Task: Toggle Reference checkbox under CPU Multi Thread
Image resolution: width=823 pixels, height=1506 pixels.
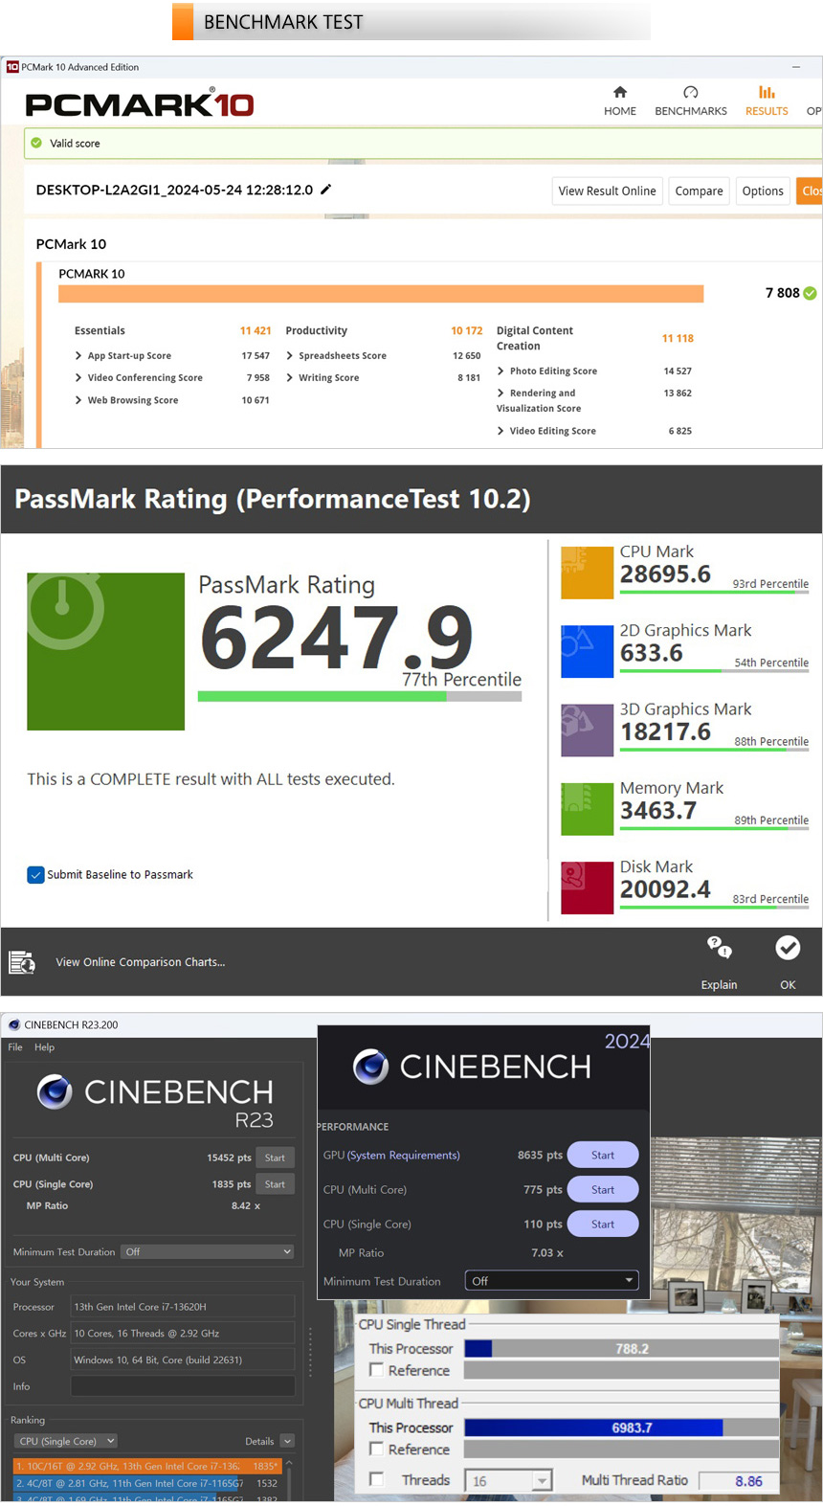Action: click(x=376, y=1449)
